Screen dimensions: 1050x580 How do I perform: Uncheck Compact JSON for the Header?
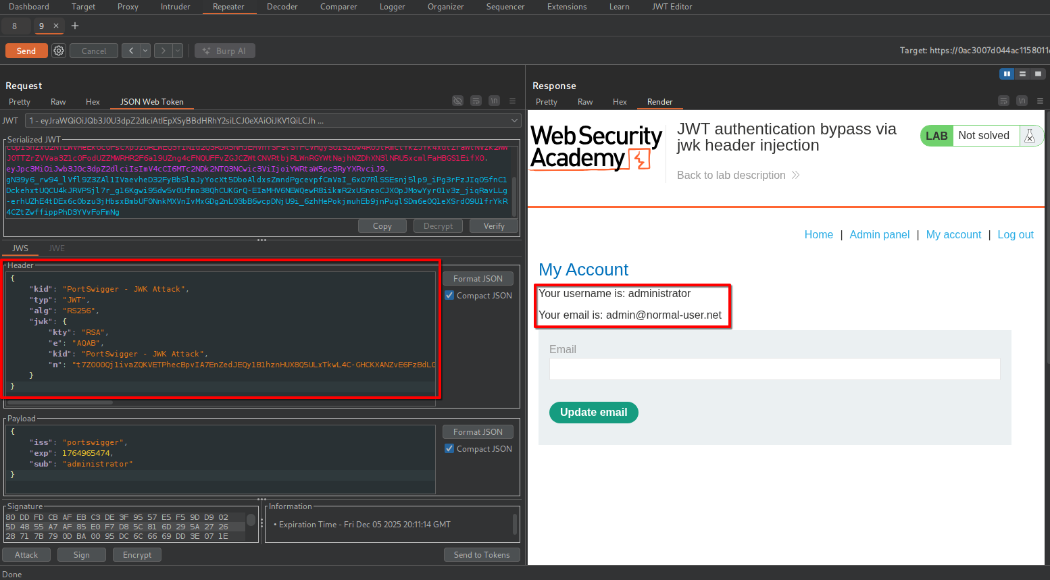click(x=449, y=295)
